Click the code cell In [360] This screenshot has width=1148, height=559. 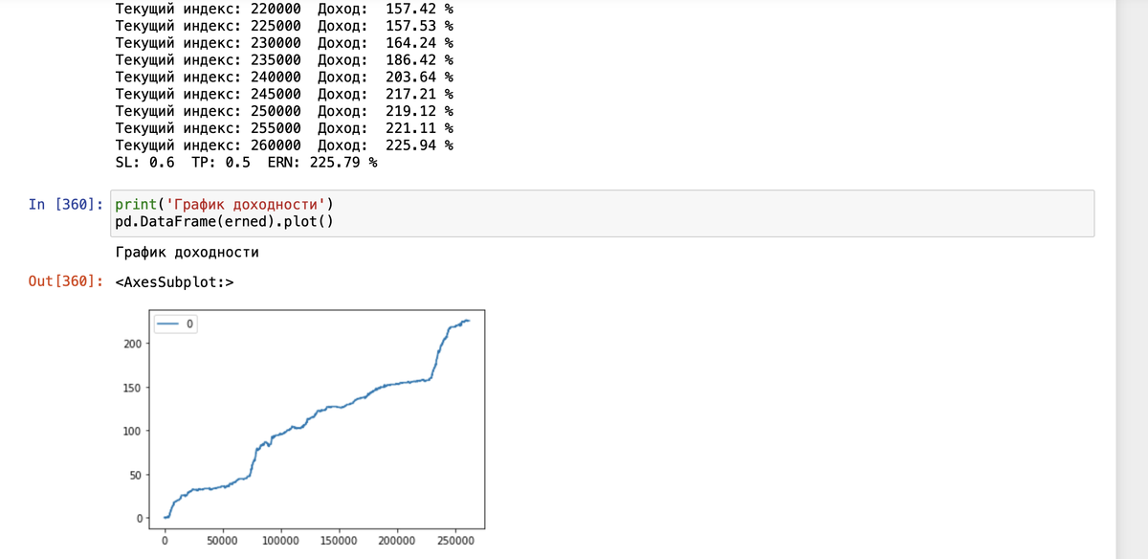click(x=602, y=212)
